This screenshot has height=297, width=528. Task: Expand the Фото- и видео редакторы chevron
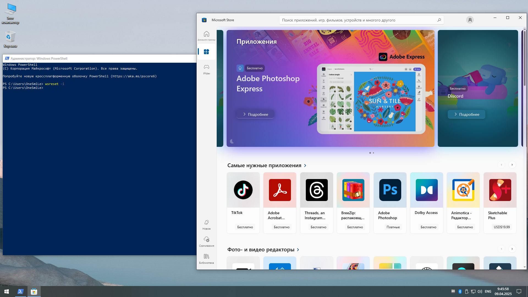point(298,250)
